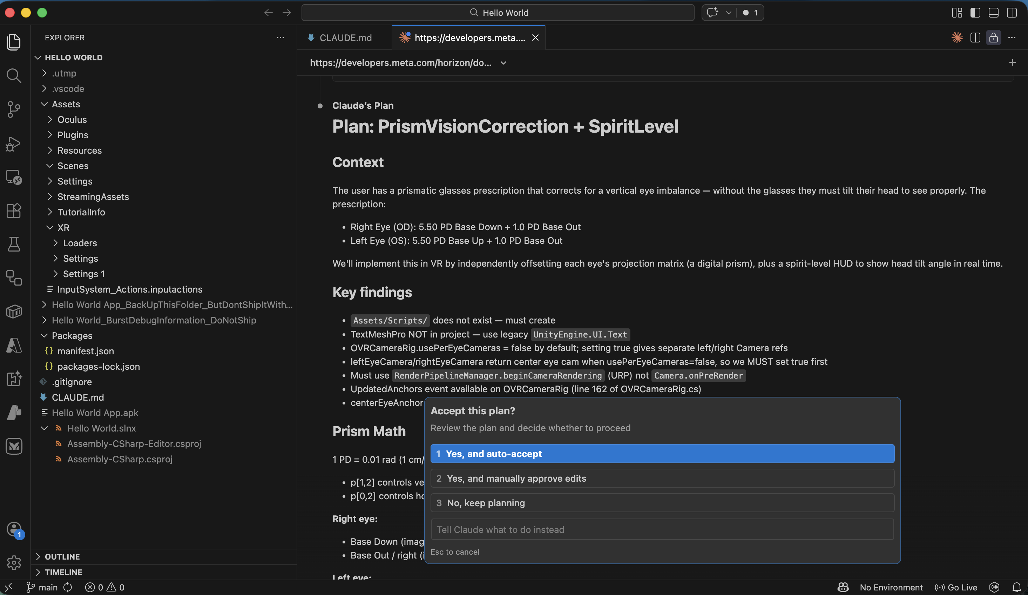
Task: Toggle the primary sidebar visibility
Action: [975, 13]
